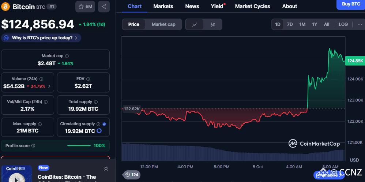Click the Profile score info icon

coord(33,146)
